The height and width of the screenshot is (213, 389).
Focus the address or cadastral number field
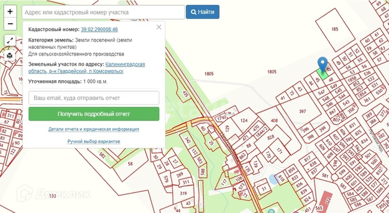coord(103,12)
